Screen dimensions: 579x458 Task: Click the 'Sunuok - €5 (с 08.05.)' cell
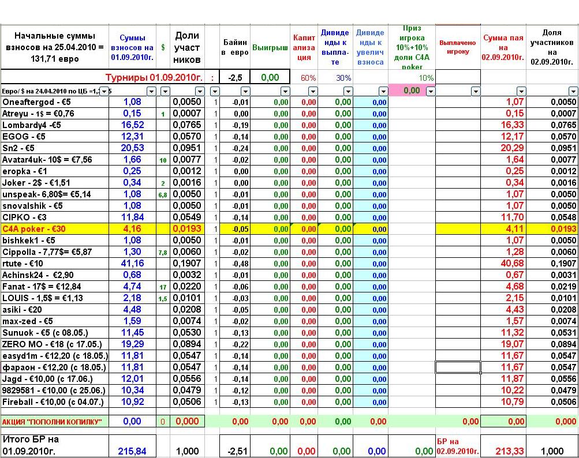click(55, 333)
